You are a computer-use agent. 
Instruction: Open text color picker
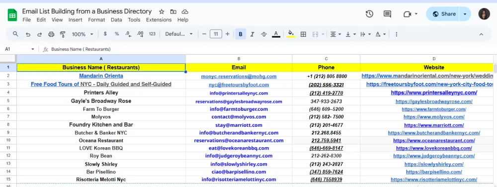[276, 34]
